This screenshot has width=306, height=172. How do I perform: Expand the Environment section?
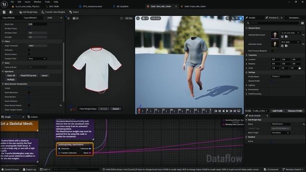coord(247,89)
